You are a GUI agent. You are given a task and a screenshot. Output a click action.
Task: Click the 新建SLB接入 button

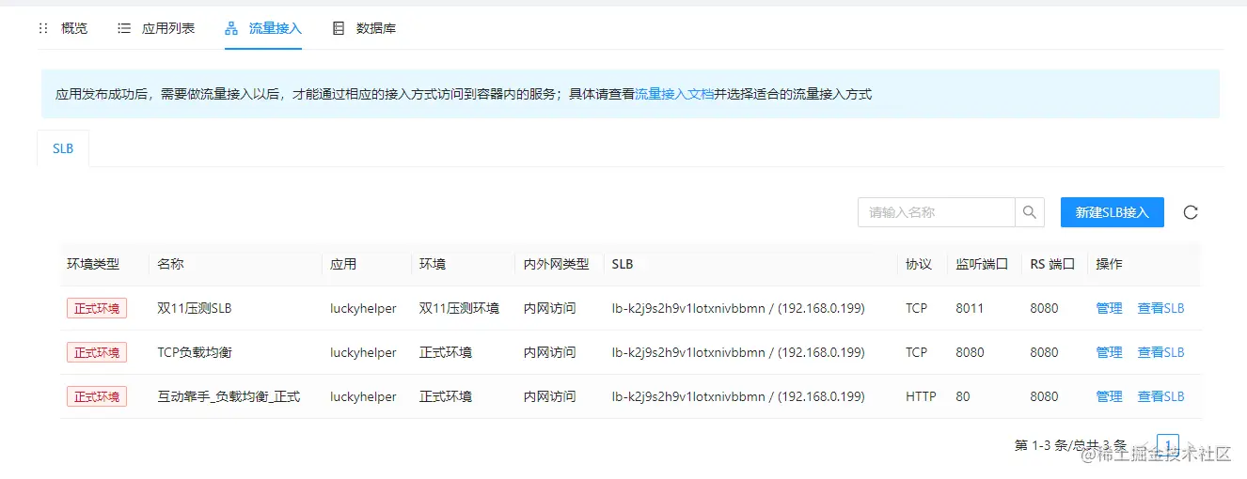point(1113,212)
